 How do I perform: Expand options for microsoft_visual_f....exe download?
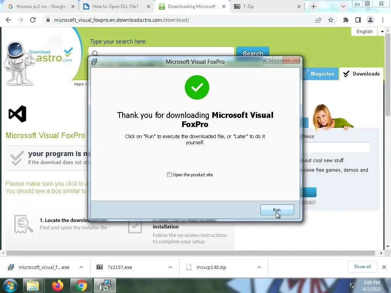[81, 267]
